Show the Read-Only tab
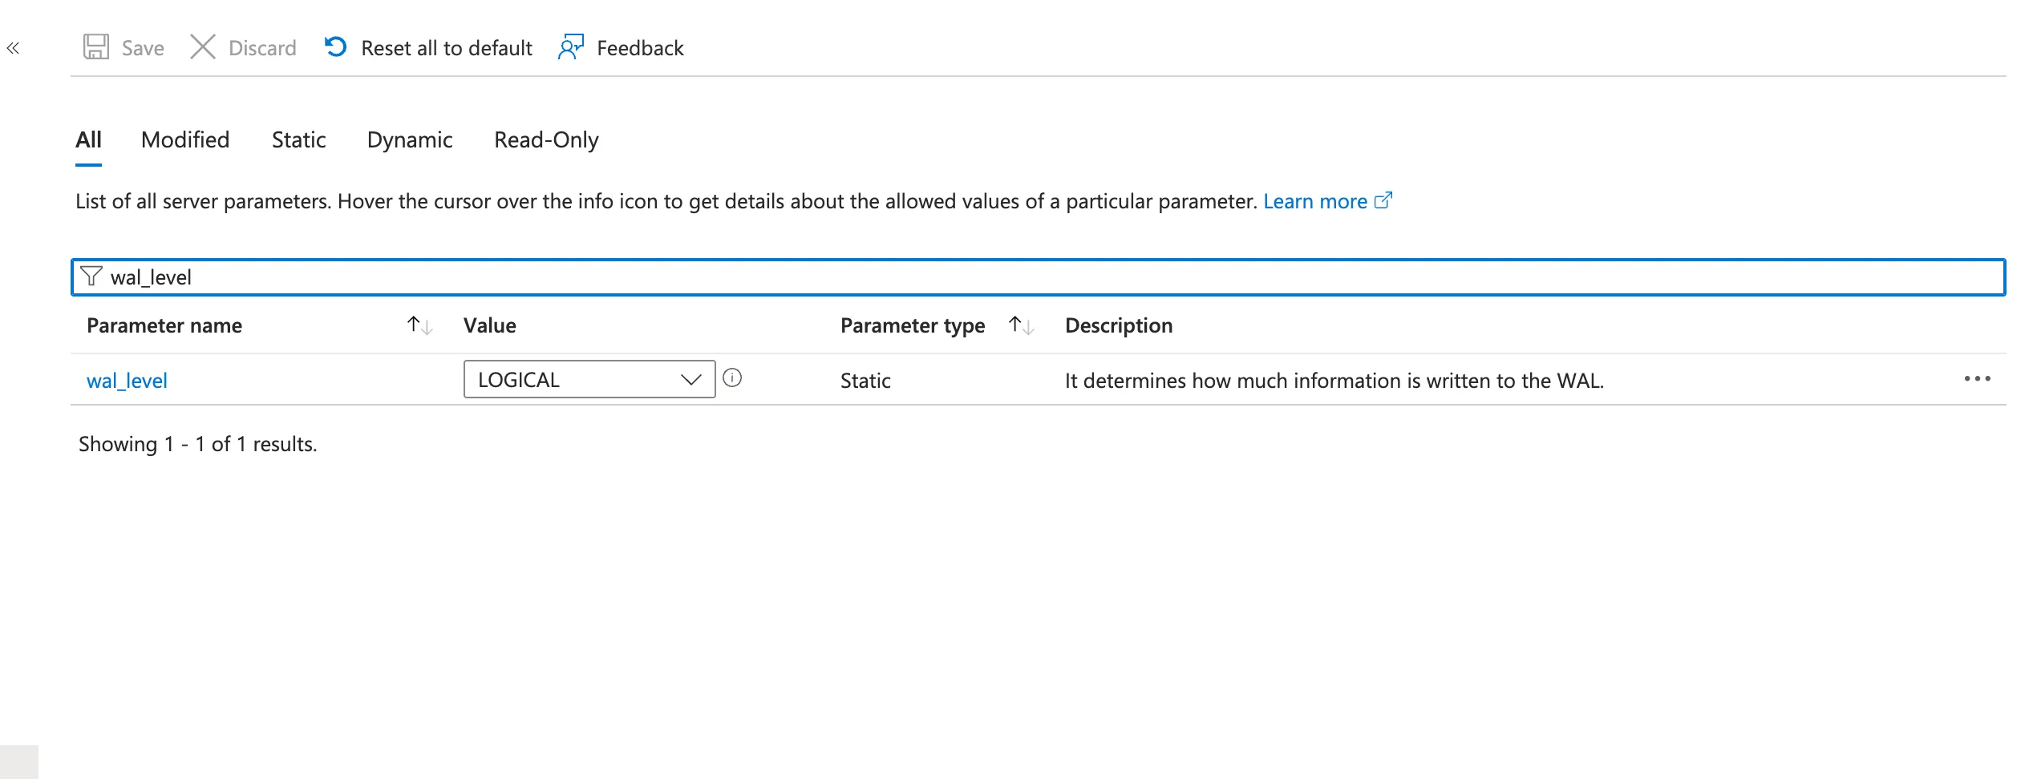The height and width of the screenshot is (779, 2037). (546, 140)
